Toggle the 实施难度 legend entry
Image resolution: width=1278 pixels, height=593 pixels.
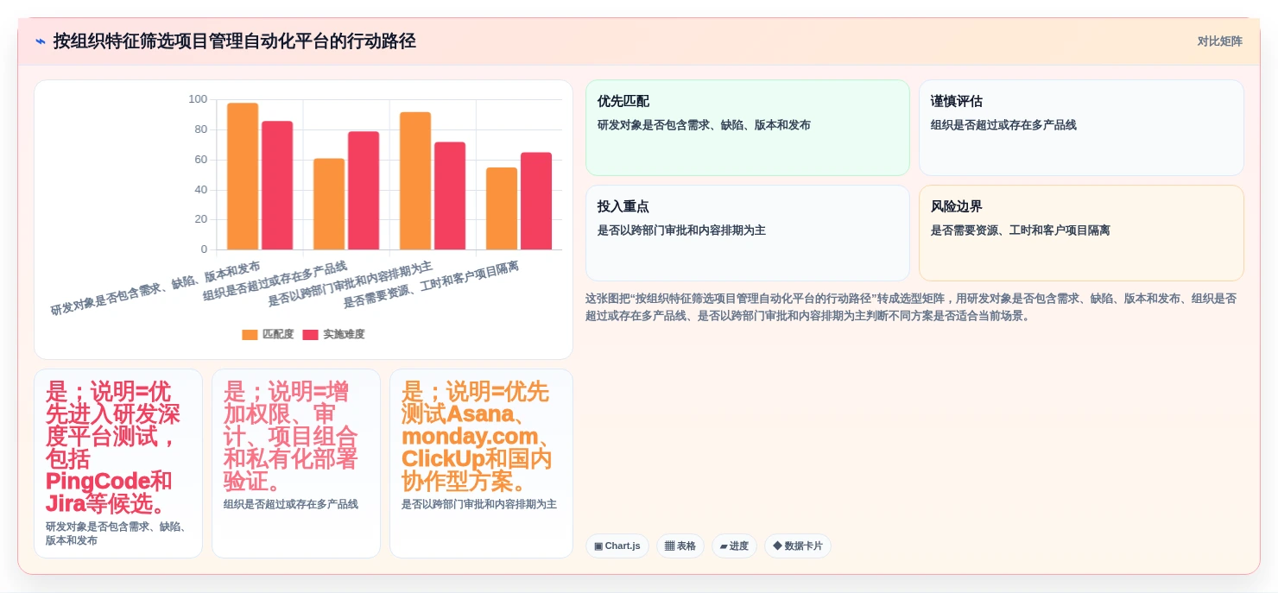pos(333,334)
